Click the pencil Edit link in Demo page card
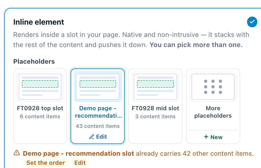Screen dimensions: 261x168 tap(98, 137)
